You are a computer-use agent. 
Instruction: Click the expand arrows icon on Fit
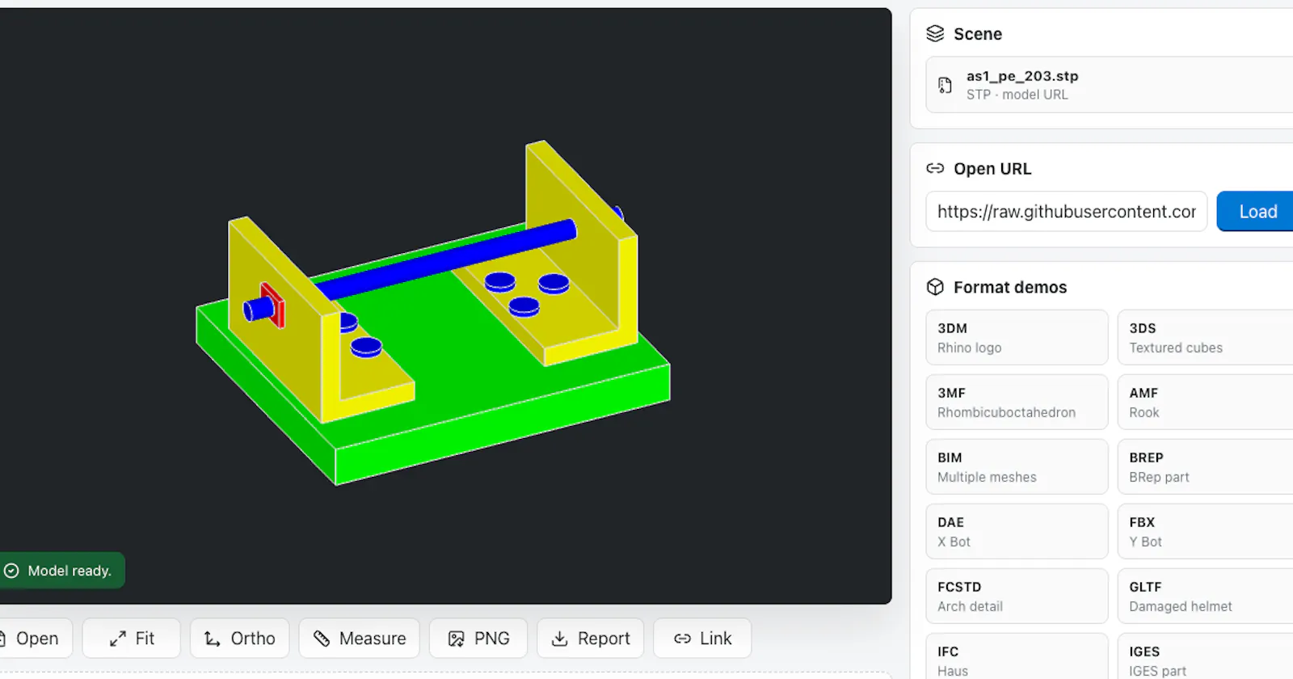tap(118, 639)
